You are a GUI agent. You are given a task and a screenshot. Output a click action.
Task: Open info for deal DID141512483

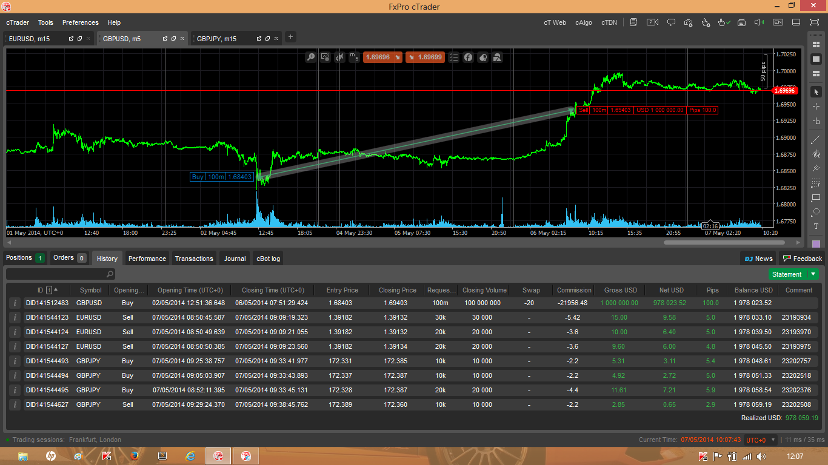[x=15, y=303]
